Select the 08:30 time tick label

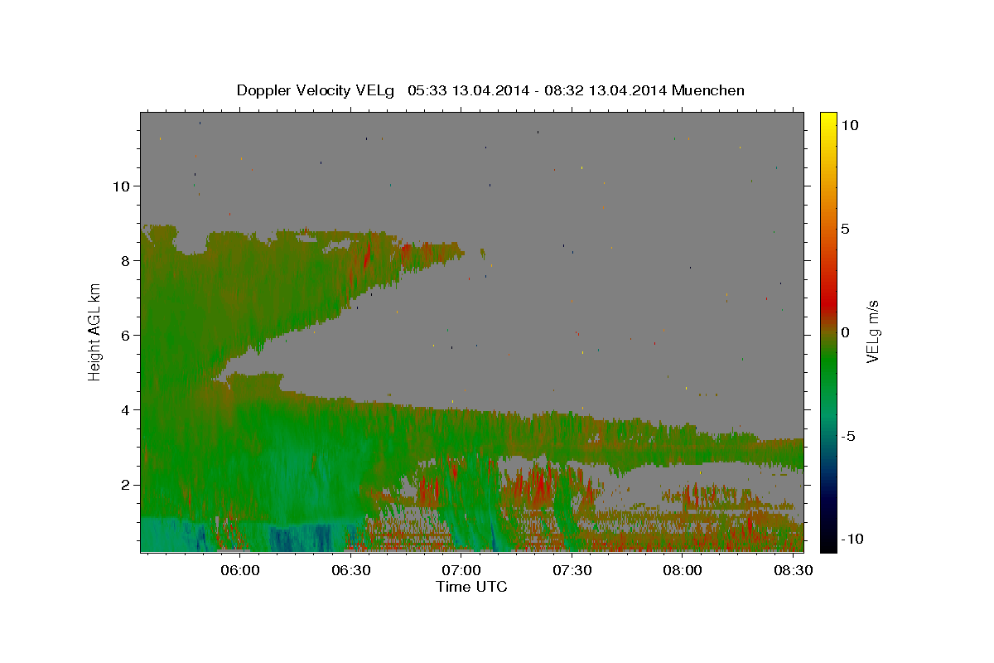pos(793,571)
